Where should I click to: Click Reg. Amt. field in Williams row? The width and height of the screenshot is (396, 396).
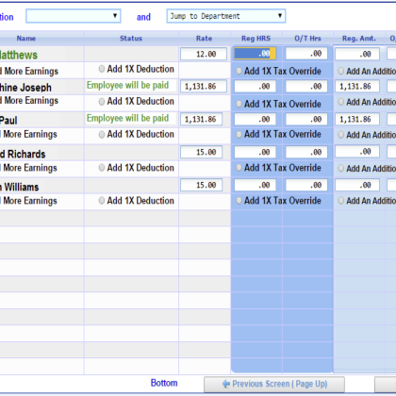coord(357,185)
